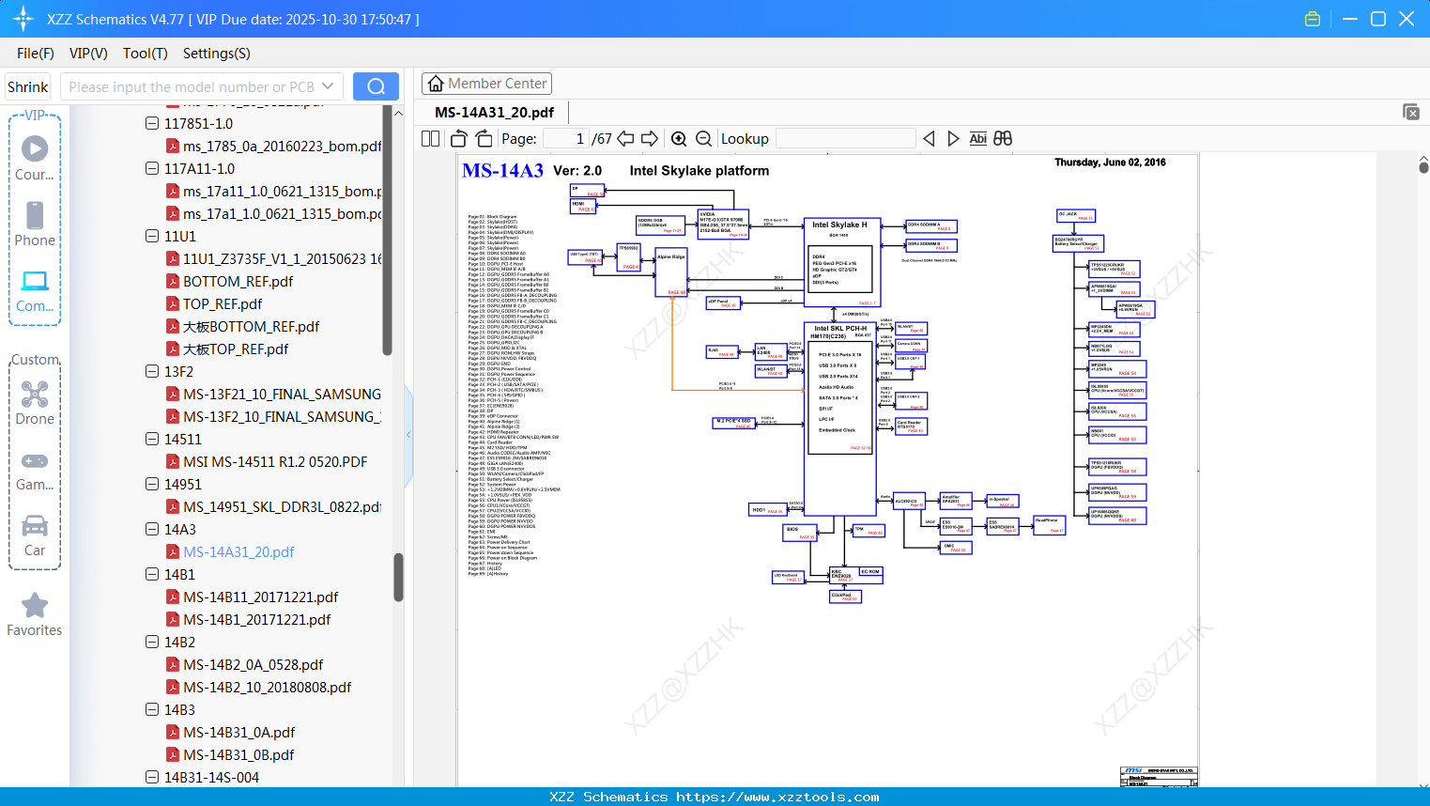Collapse the 14A3 folder
The image size is (1430, 806).
pyautogui.click(x=152, y=529)
